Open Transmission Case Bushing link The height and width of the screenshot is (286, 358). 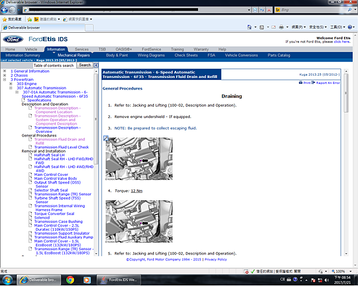(58, 222)
